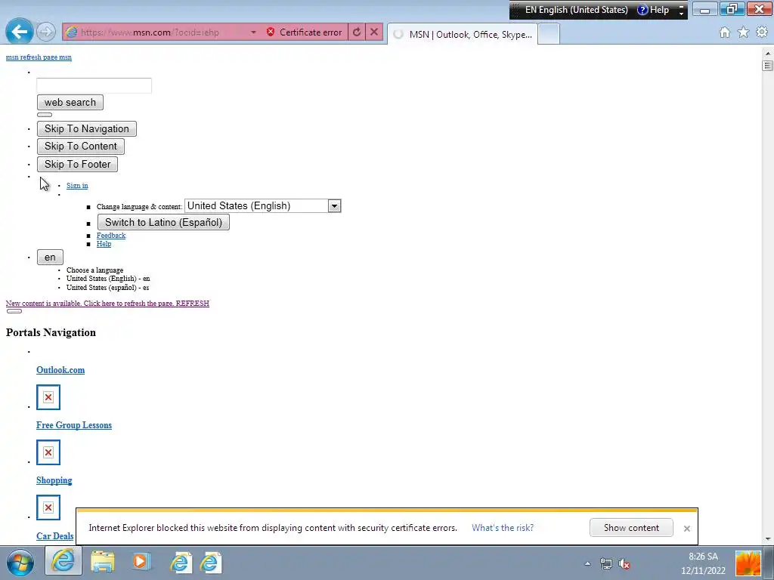
Task: Click Show content button
Action: tap(631, 528)
